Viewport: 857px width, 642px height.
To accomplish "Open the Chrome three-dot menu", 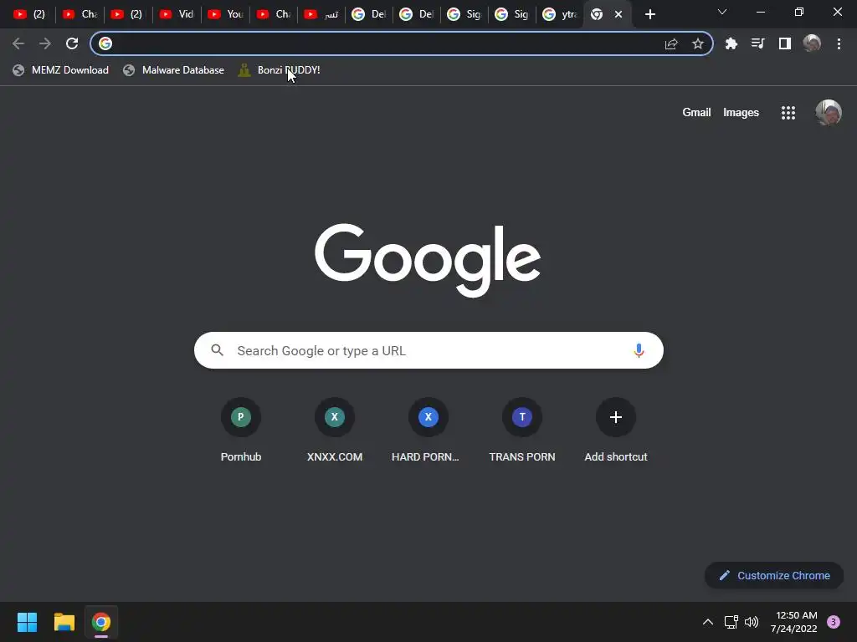I will [x=839, y=43].
